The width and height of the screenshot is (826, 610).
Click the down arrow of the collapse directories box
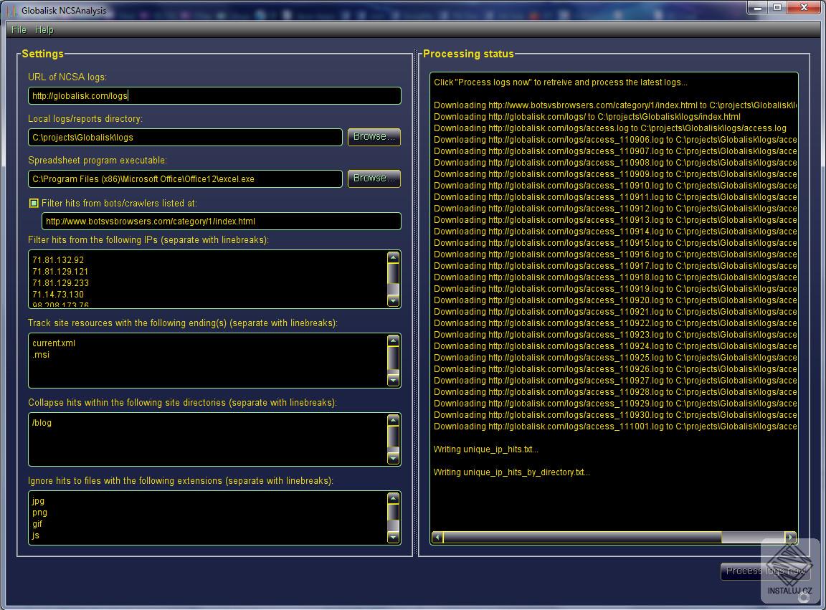tap(393, 459)
